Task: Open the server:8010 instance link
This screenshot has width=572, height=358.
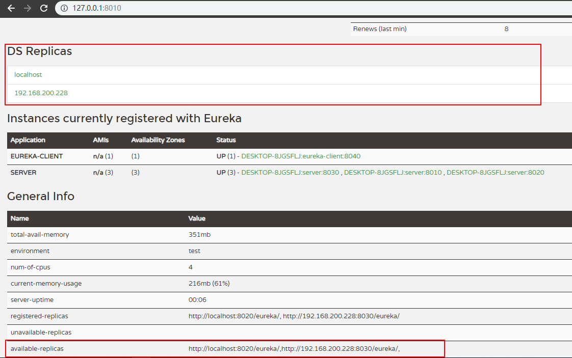Action: pyautogui.click(x=393, y=173)
